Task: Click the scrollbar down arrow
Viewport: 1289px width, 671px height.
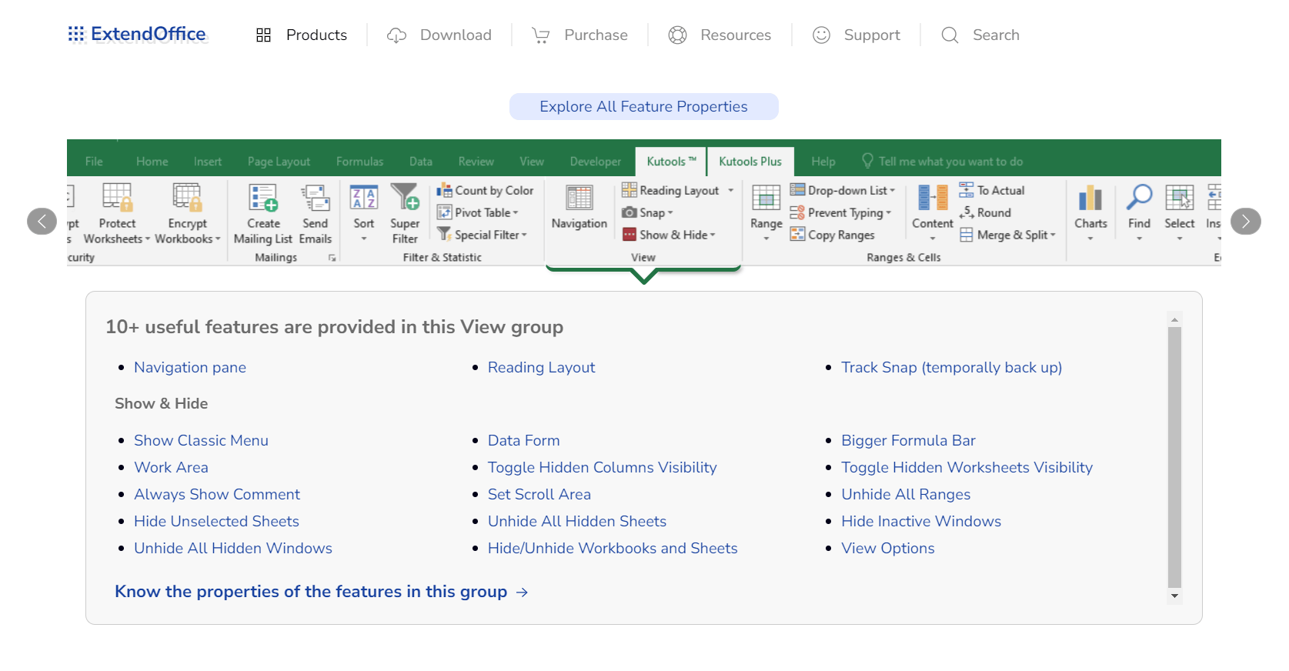Action: click(1174, 596)
